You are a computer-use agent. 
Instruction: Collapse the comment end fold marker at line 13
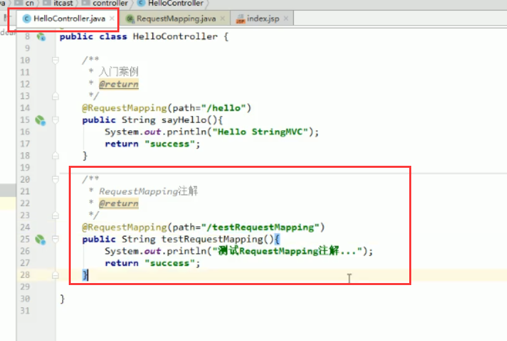[x=55, y=96]
